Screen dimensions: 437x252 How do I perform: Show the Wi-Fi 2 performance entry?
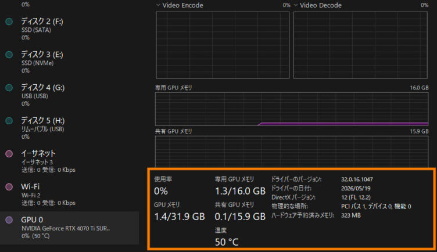click(69, 194)
